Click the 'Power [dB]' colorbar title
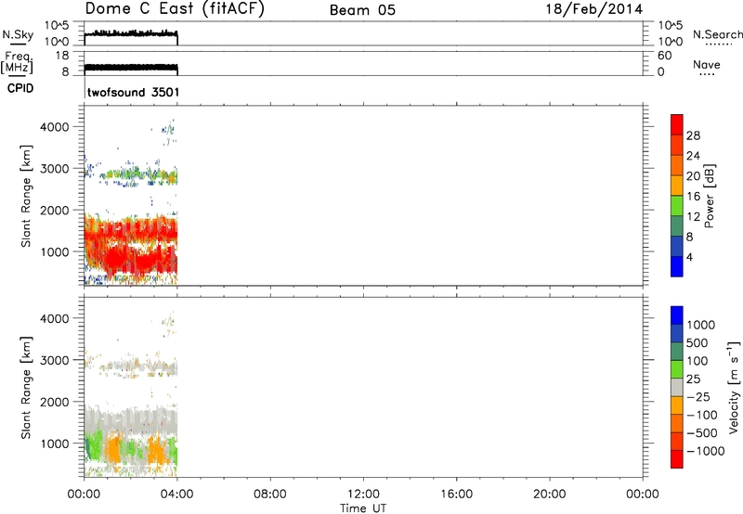The image size is (743, 514). coord(709,196)
